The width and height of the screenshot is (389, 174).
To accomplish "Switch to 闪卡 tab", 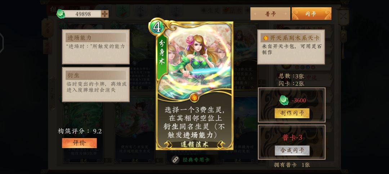I will click(x=311, y=14).
